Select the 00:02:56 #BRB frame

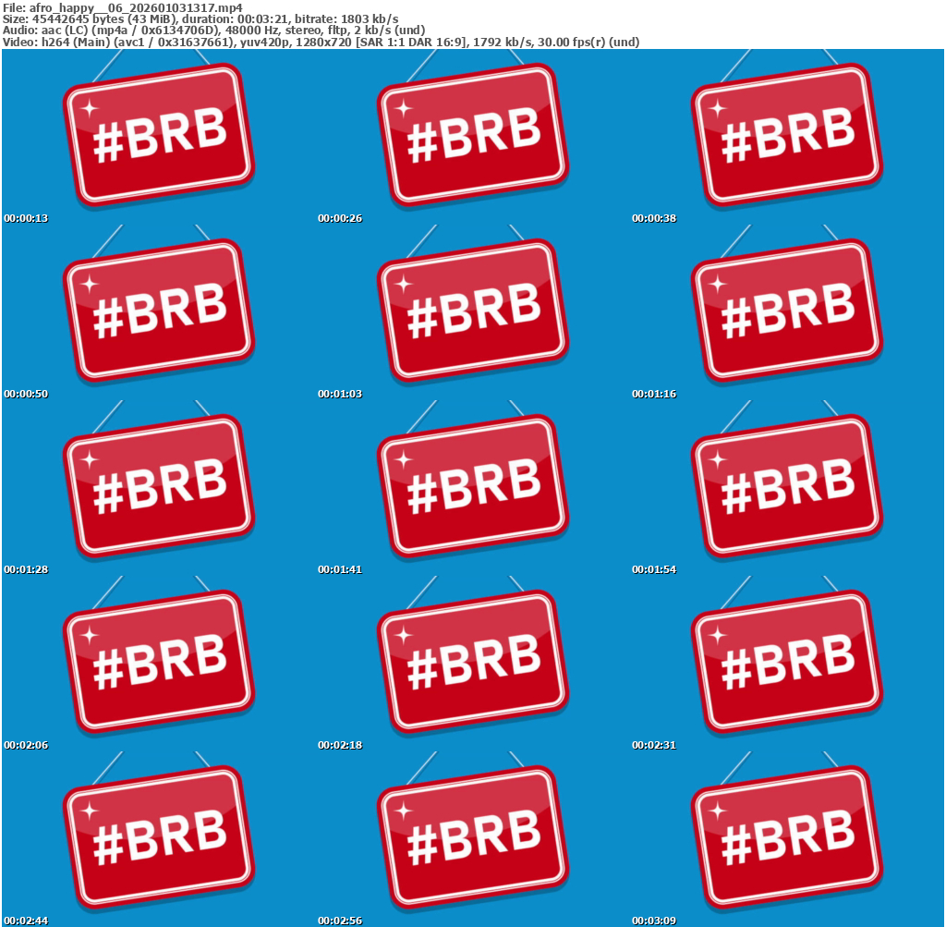[x=473, y=839]
